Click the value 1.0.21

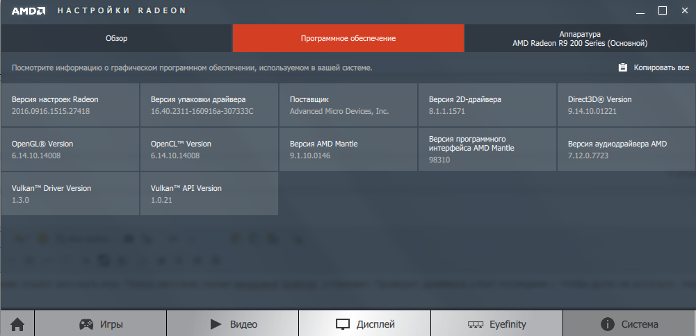click(161, 200)
